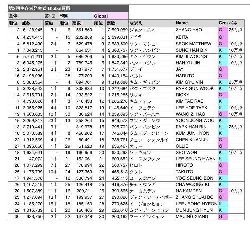Image resolution: width=250 pixels, height=225 pixels.
Task: Select the cell 'PARK HAN BIN'
Action: (196, 127)
